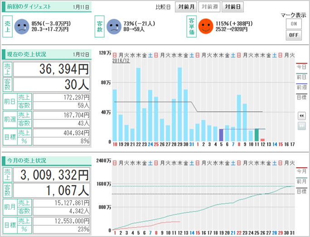Click the forward double-arrow chart button
Screen dimensions: 310x237
301,126
